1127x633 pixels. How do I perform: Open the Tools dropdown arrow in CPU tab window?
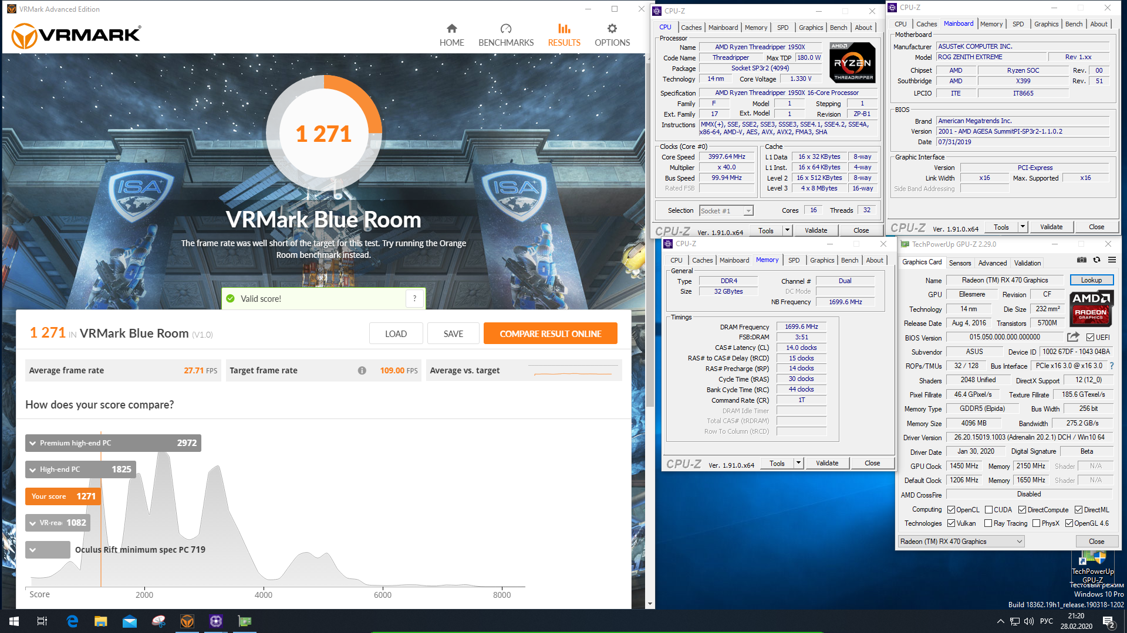pyautogui.click(x=787, y=230)
